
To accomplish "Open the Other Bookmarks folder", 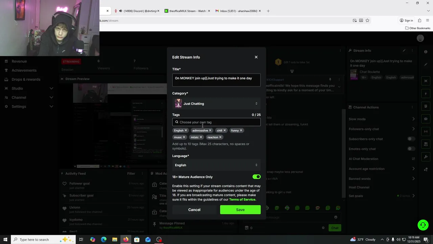I will pos(418,28).
